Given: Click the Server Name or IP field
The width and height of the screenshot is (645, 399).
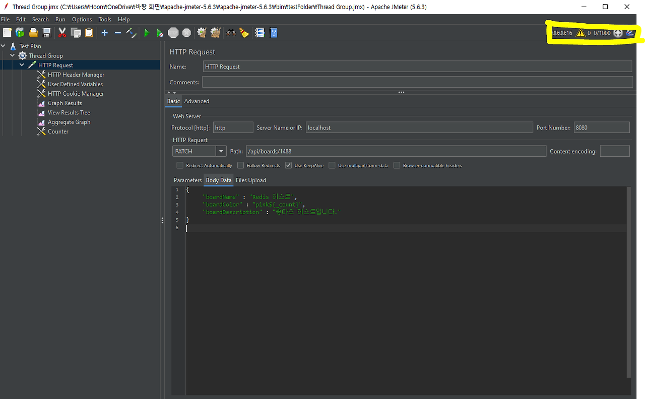Looking at the screenshot, I should (x=419, y=127).
